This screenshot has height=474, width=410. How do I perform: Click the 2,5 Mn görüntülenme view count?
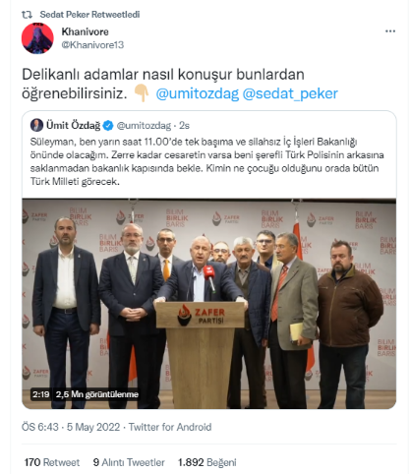[x=97, y=394]
